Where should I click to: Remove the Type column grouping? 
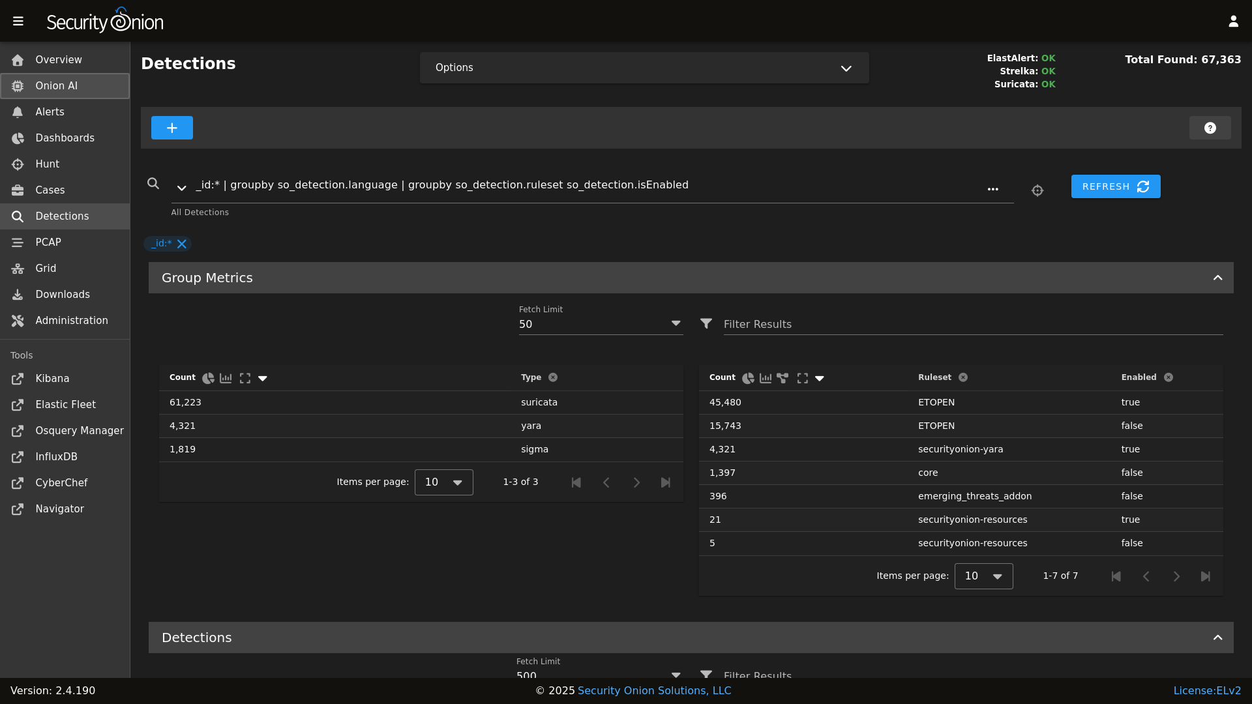(x=554, y=377)
